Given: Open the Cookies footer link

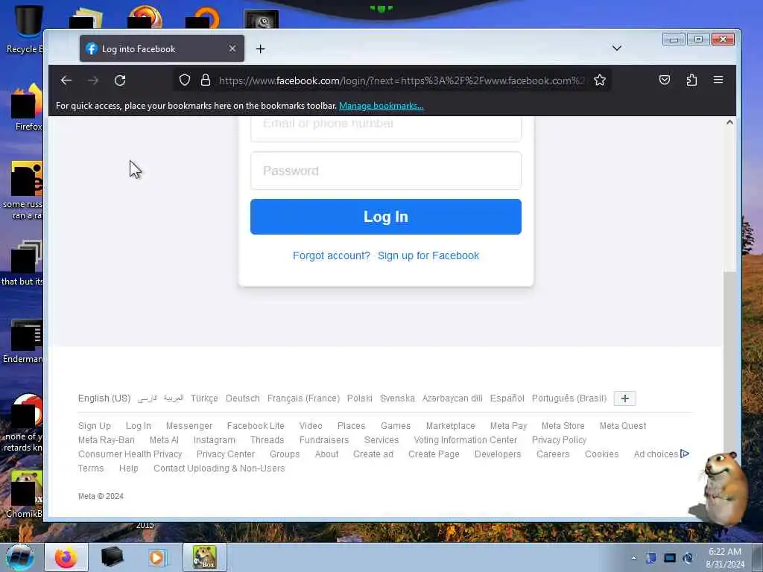Looking at the screenshot, I should click(601, 454).
